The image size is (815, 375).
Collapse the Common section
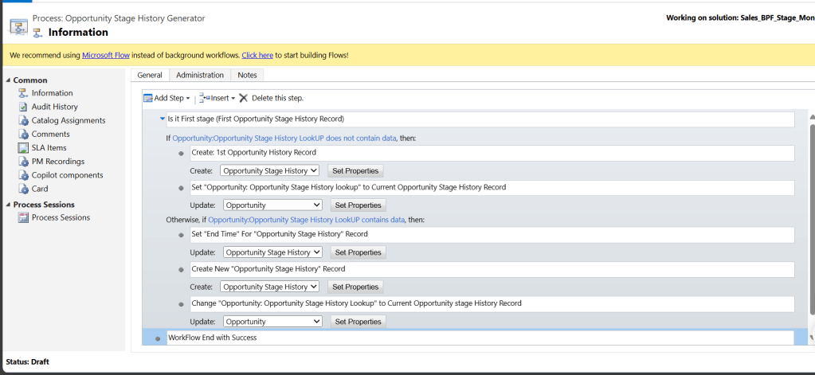click(8, 80)
